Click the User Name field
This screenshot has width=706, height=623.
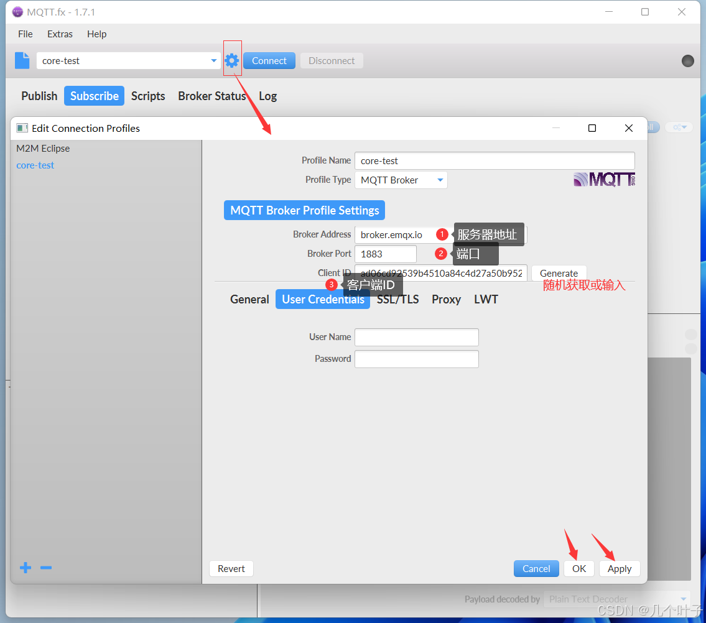click(x=417, y=337)
